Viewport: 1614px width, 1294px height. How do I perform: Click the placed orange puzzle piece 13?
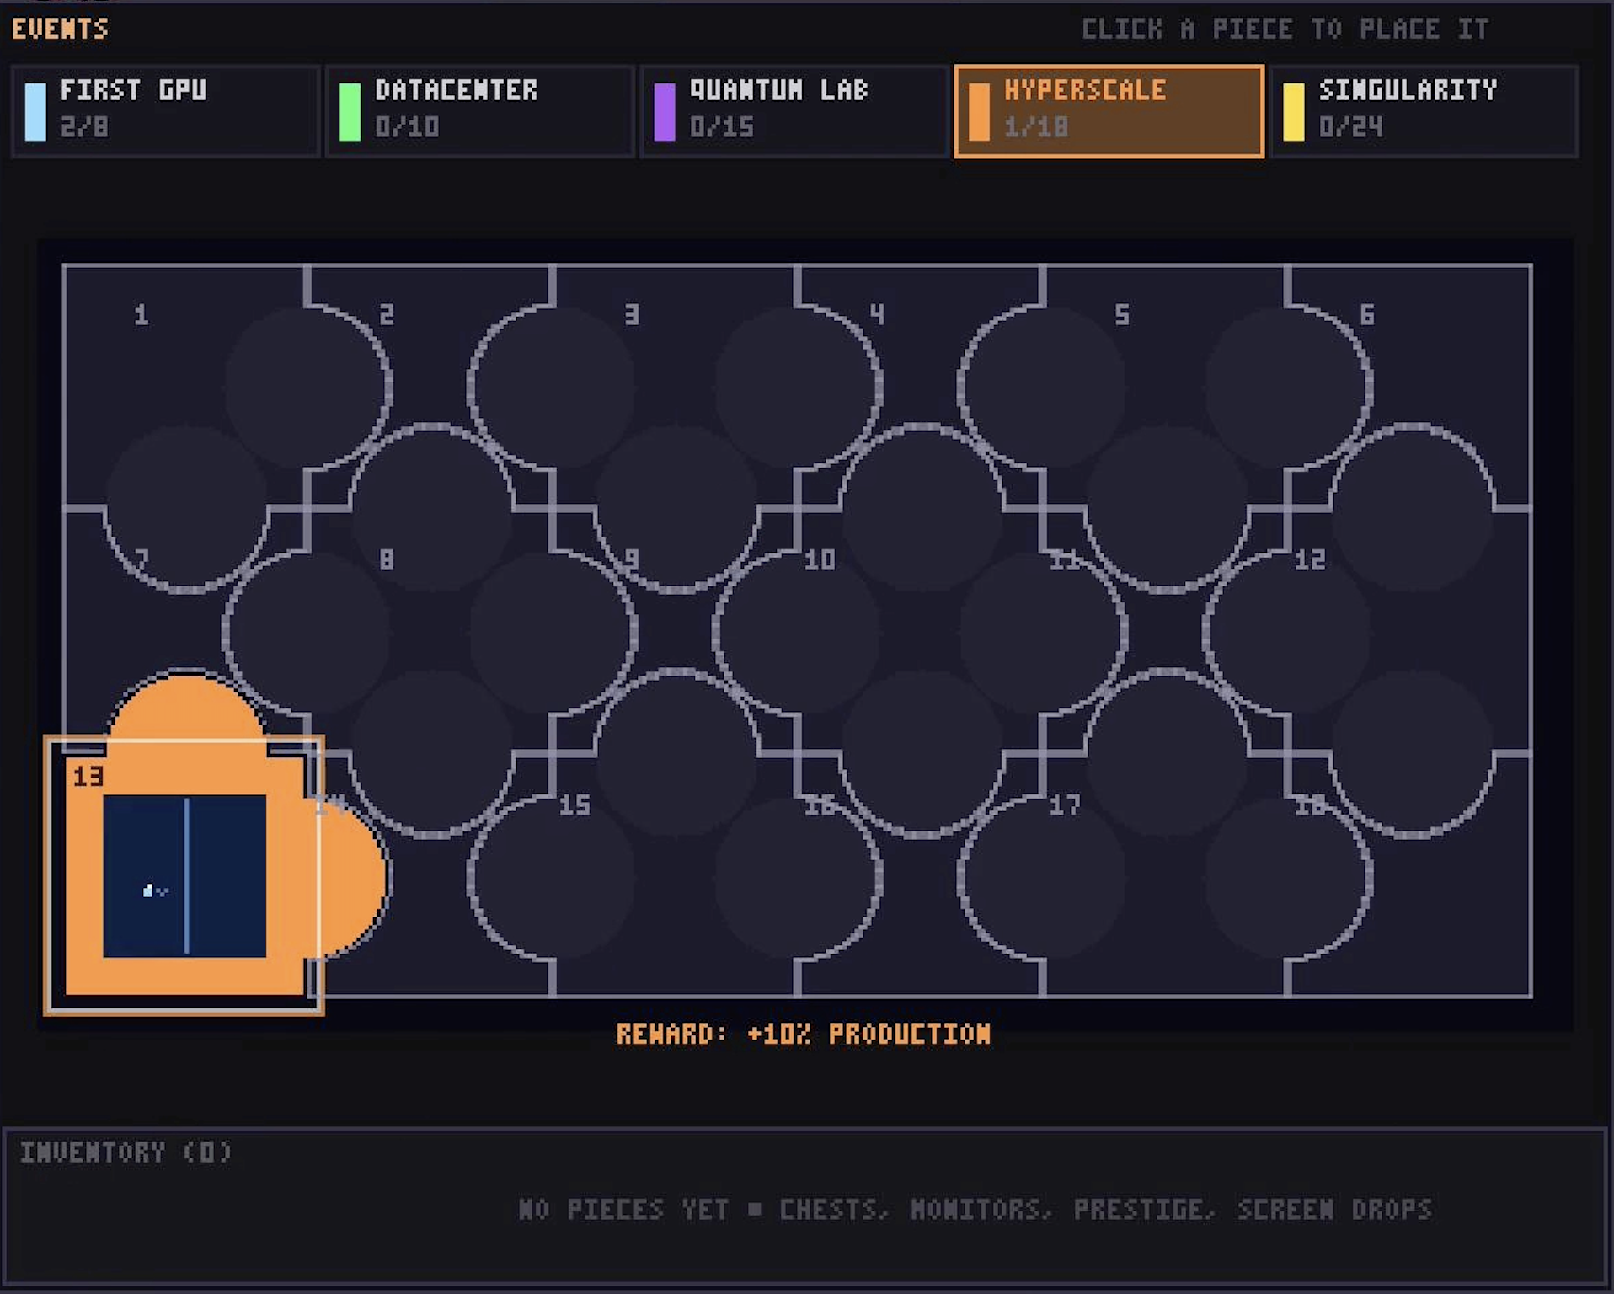[184, 876]
